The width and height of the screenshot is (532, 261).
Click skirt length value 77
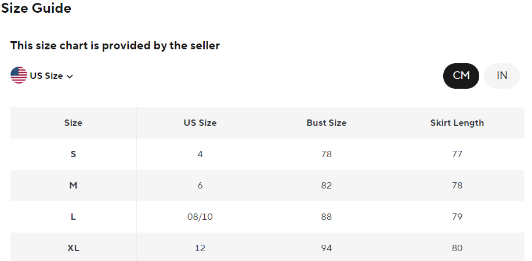click(x=457, y=154)
